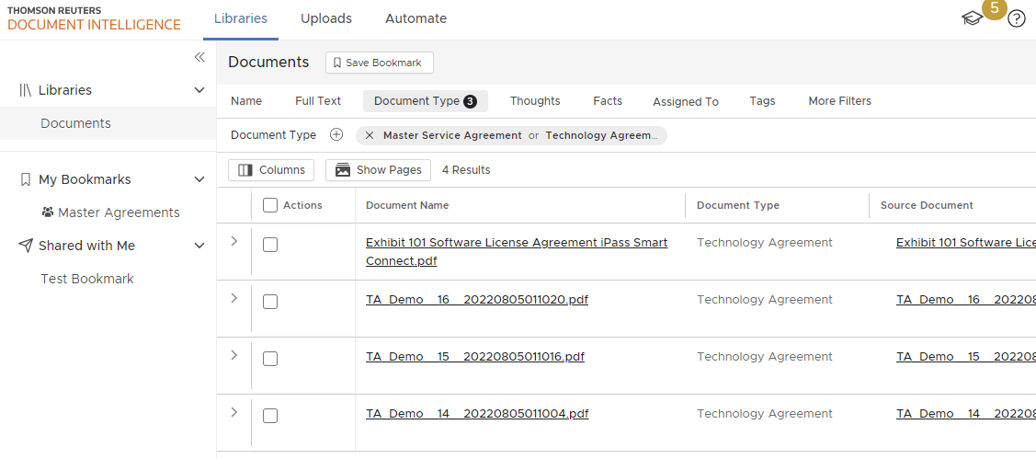Check the Exhibit 101 Software License row checkbox
Viewport: 1036px width, 459px height.
[270, 245]
